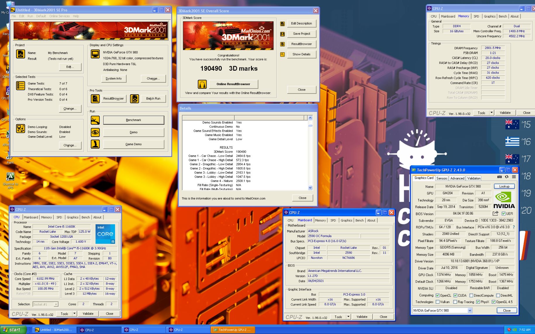Click Validate in CPU-Z Memory window
The image size is (535, 334).
(505, 113)
